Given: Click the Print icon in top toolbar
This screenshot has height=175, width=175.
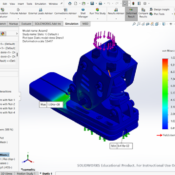Looking at the screenshot, I should (x=100, y=3).
